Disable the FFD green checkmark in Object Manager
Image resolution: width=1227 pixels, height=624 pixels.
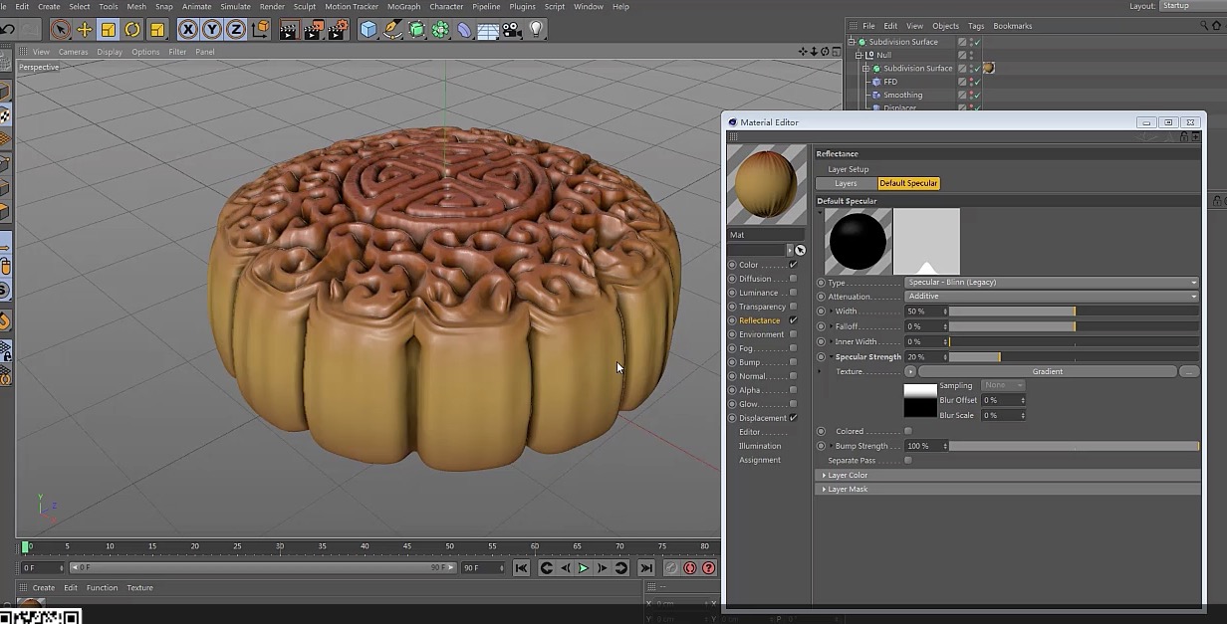coord(977,82)
